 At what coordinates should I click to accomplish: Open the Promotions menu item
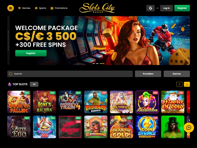tap(59, 8)
